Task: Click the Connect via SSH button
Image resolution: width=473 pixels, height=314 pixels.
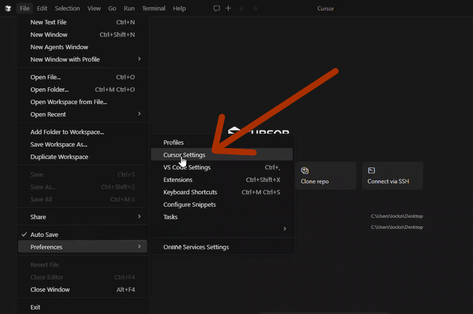Action: pyautogui.click(x=393, y=176)
